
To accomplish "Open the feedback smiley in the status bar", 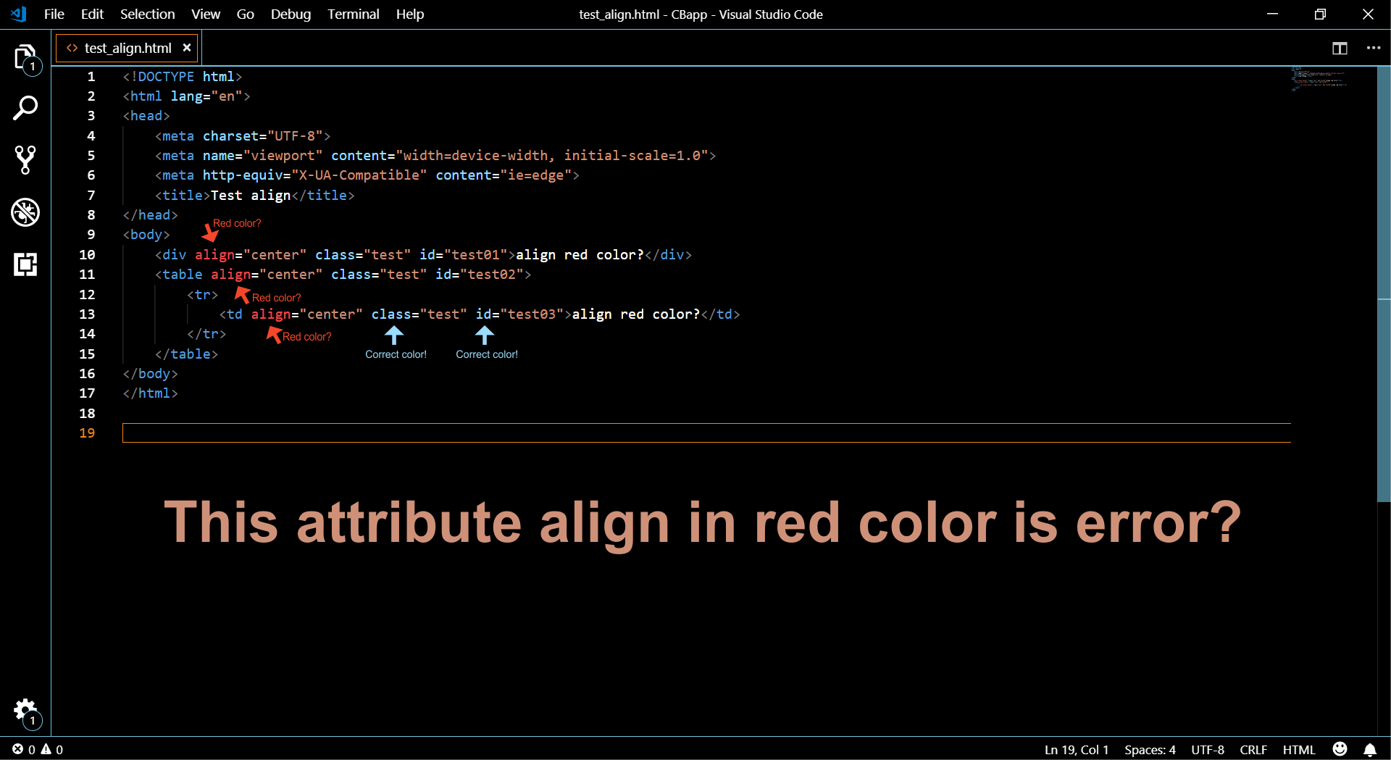I will [1340, 749].
